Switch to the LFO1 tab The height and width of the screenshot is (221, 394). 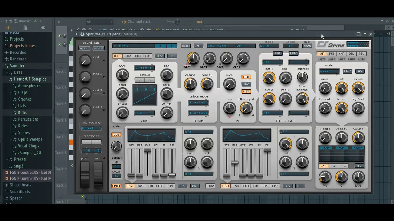(x=150, y=186)
